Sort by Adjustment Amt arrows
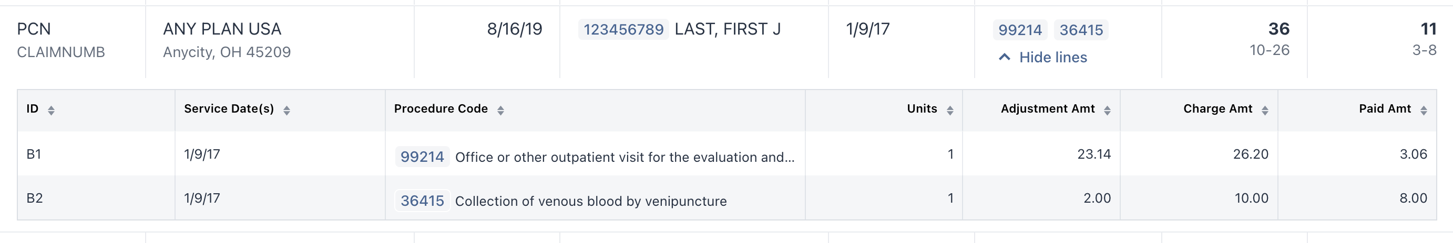This screenshot has height=243, width=1453. [1107, 111]
